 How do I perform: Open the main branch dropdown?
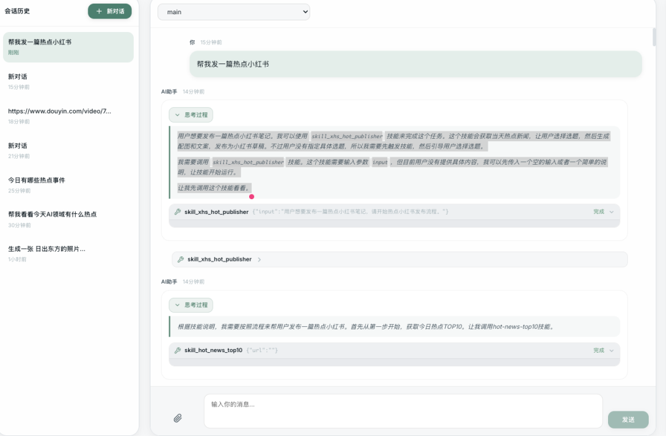234,12
